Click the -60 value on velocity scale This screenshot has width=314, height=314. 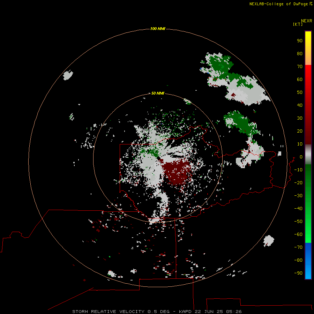pyautogui.click(x=298, y=234)
